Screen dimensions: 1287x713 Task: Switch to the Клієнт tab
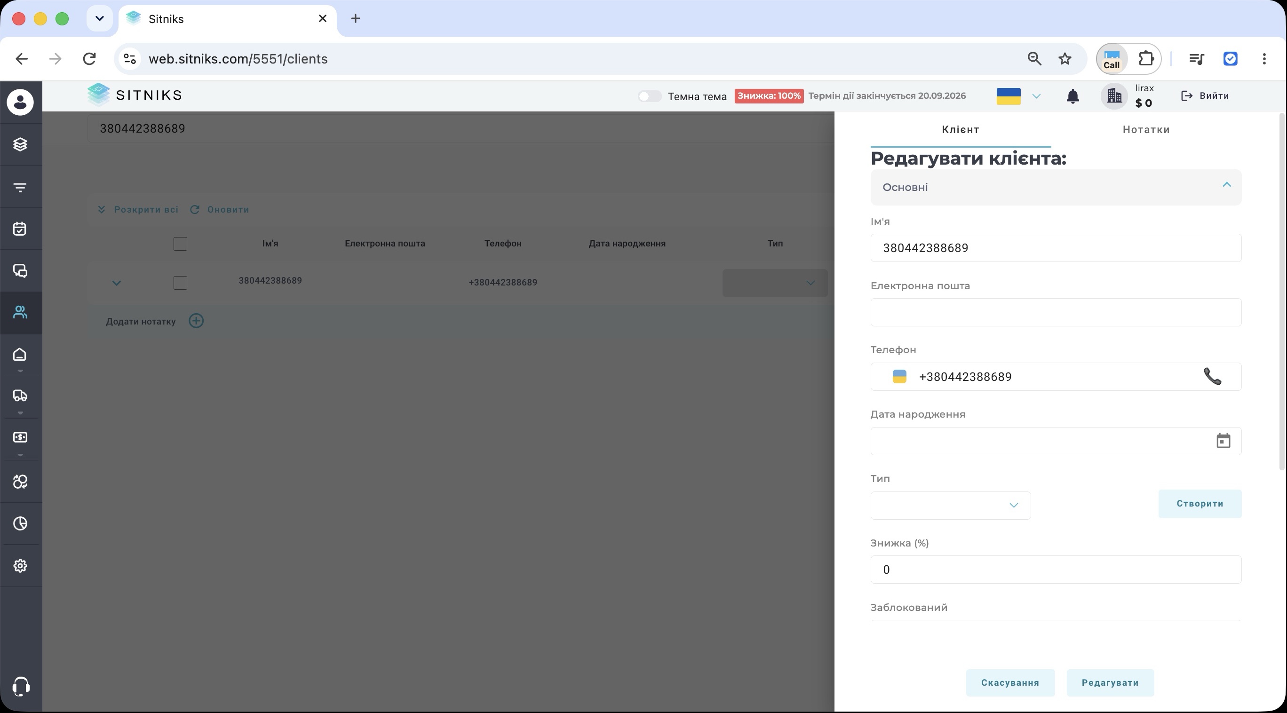pyautogui.click(x=960, y=129)
